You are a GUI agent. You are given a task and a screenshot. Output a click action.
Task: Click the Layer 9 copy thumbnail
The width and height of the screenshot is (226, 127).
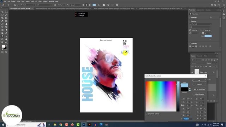[x=197, y=72]
